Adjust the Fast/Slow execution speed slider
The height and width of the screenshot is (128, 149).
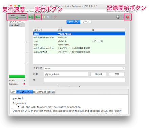(17, 18)
